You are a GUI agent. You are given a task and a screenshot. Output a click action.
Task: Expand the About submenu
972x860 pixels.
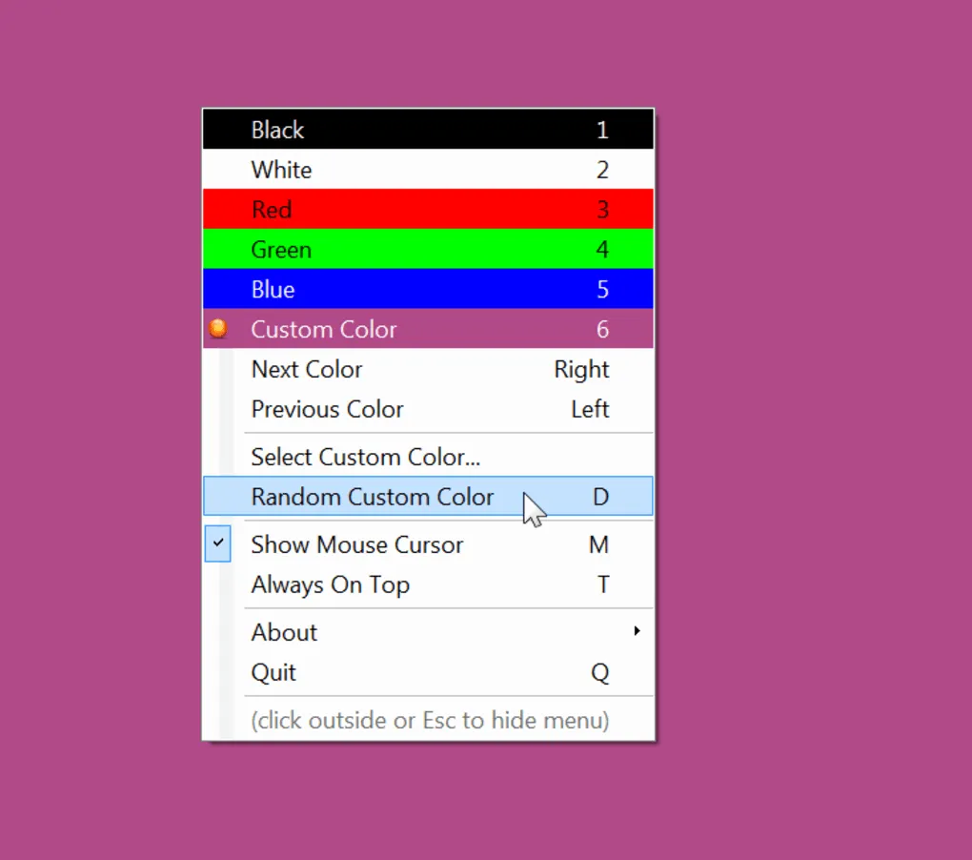coord(428,632)
